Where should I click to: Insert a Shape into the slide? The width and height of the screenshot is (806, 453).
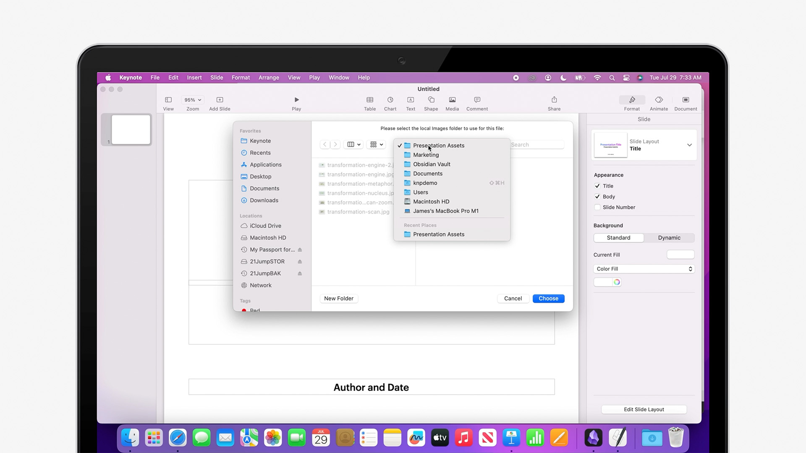point(431,103)
